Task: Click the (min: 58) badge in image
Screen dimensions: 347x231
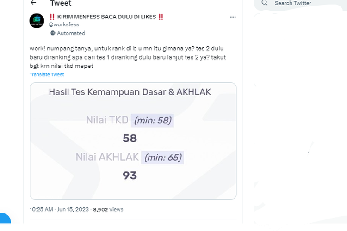Action: tap(153, 121)
